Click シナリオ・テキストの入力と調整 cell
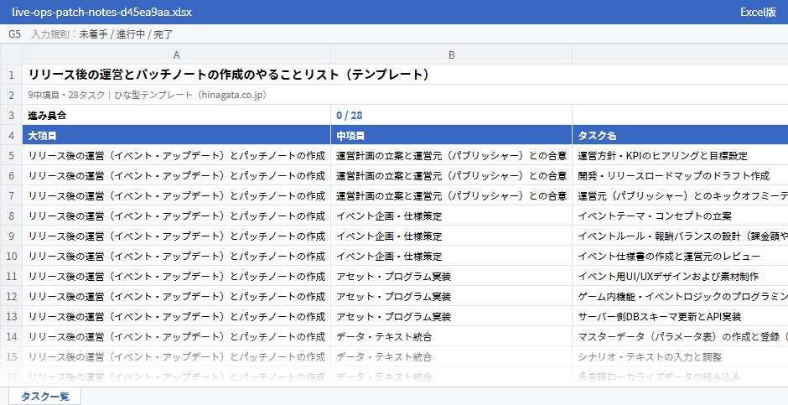This screenshot has width=788, height=405. tap(680, 356)
